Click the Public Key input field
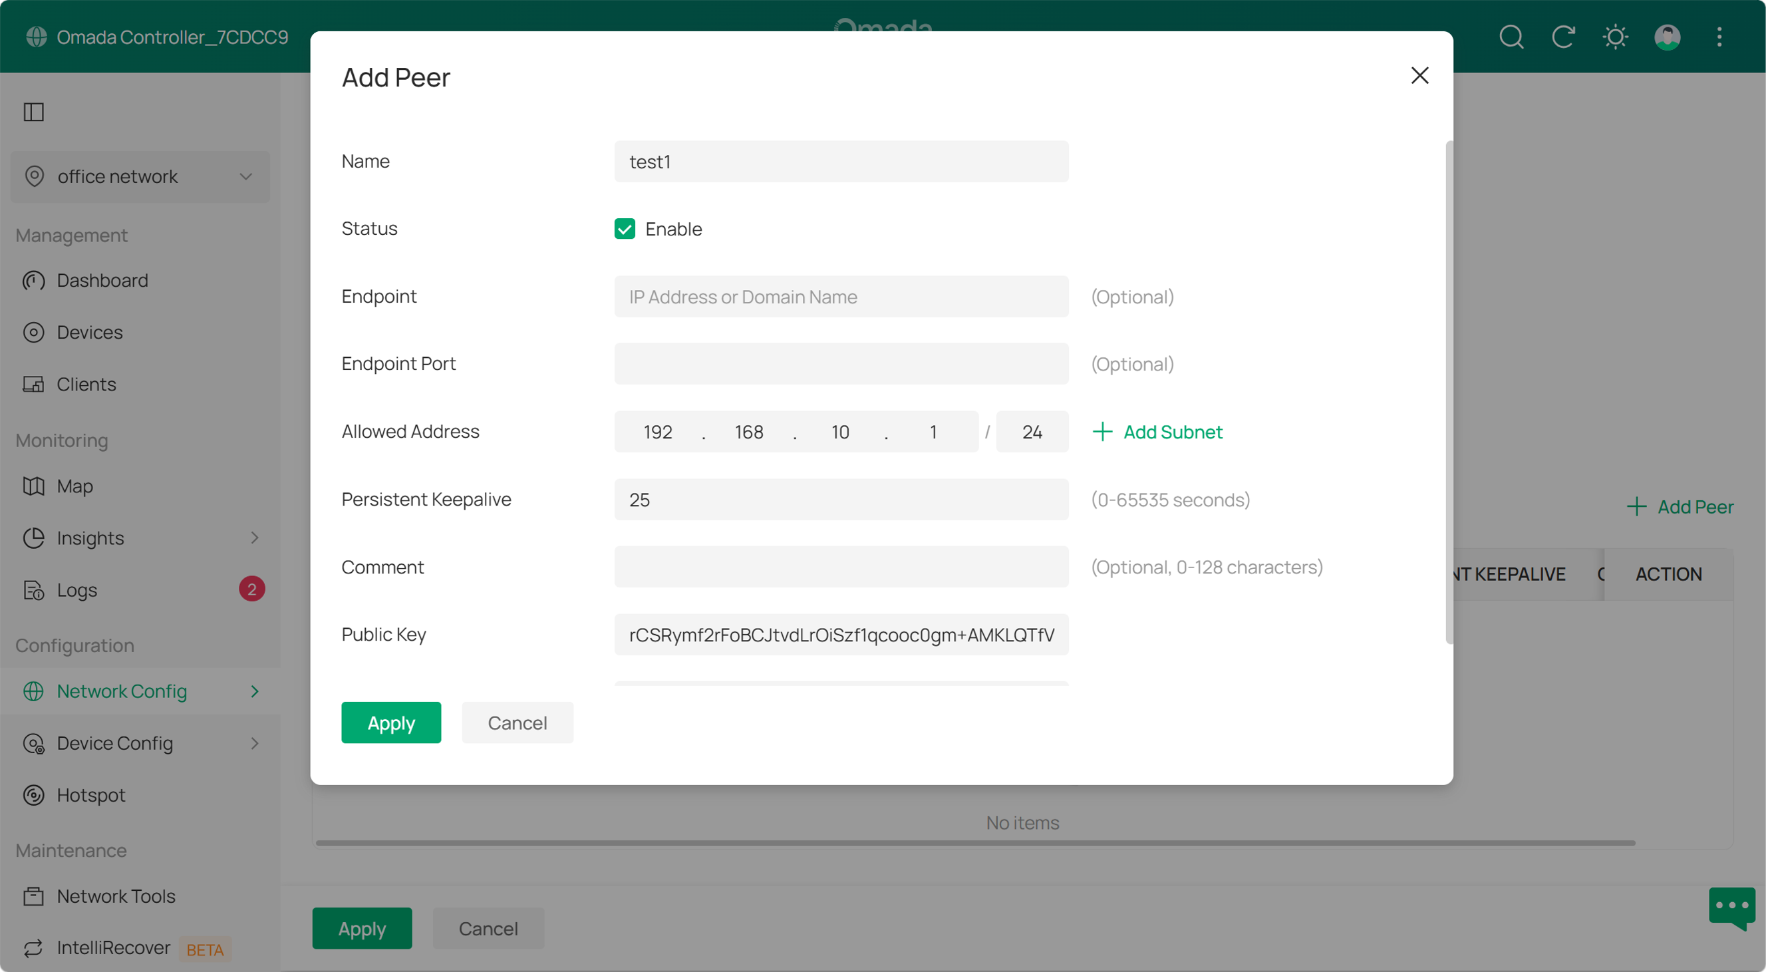The image size is (1766, 972). click(x=841, y=634)
